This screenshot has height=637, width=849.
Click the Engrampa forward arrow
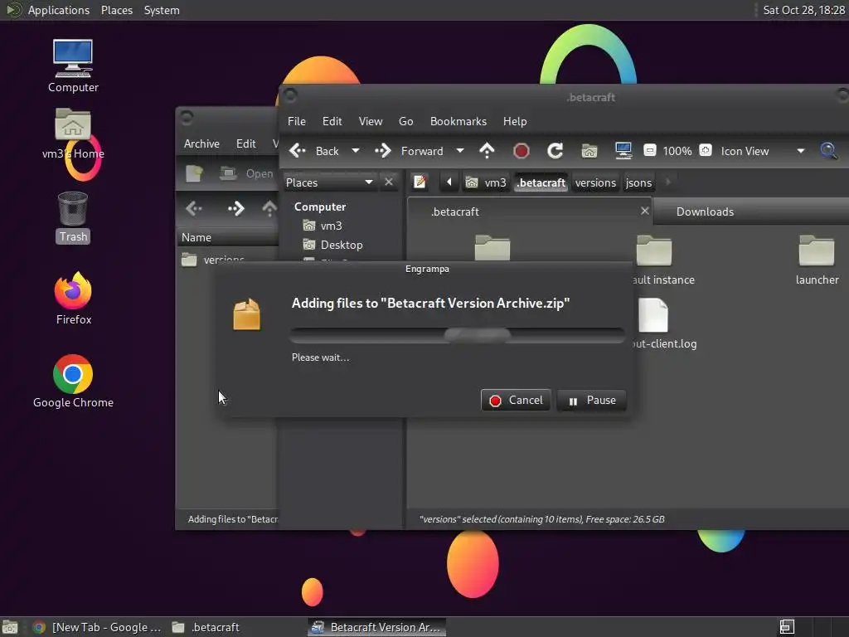click(235, 208)
